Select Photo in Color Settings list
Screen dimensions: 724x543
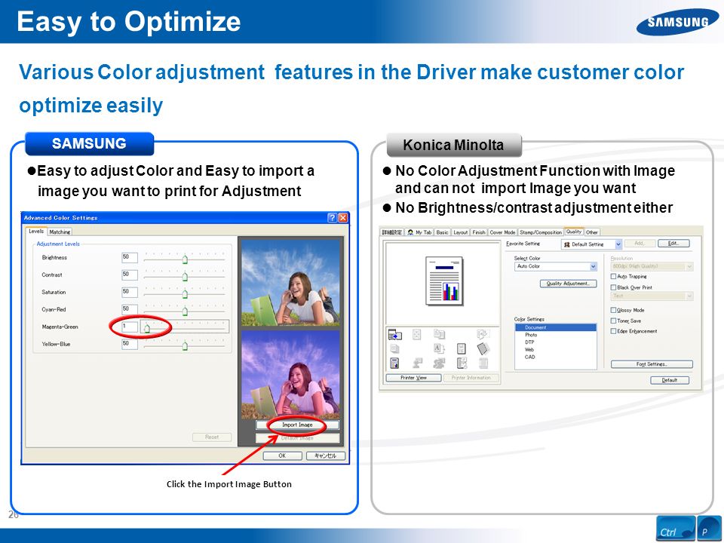click(x=556, y=335)
